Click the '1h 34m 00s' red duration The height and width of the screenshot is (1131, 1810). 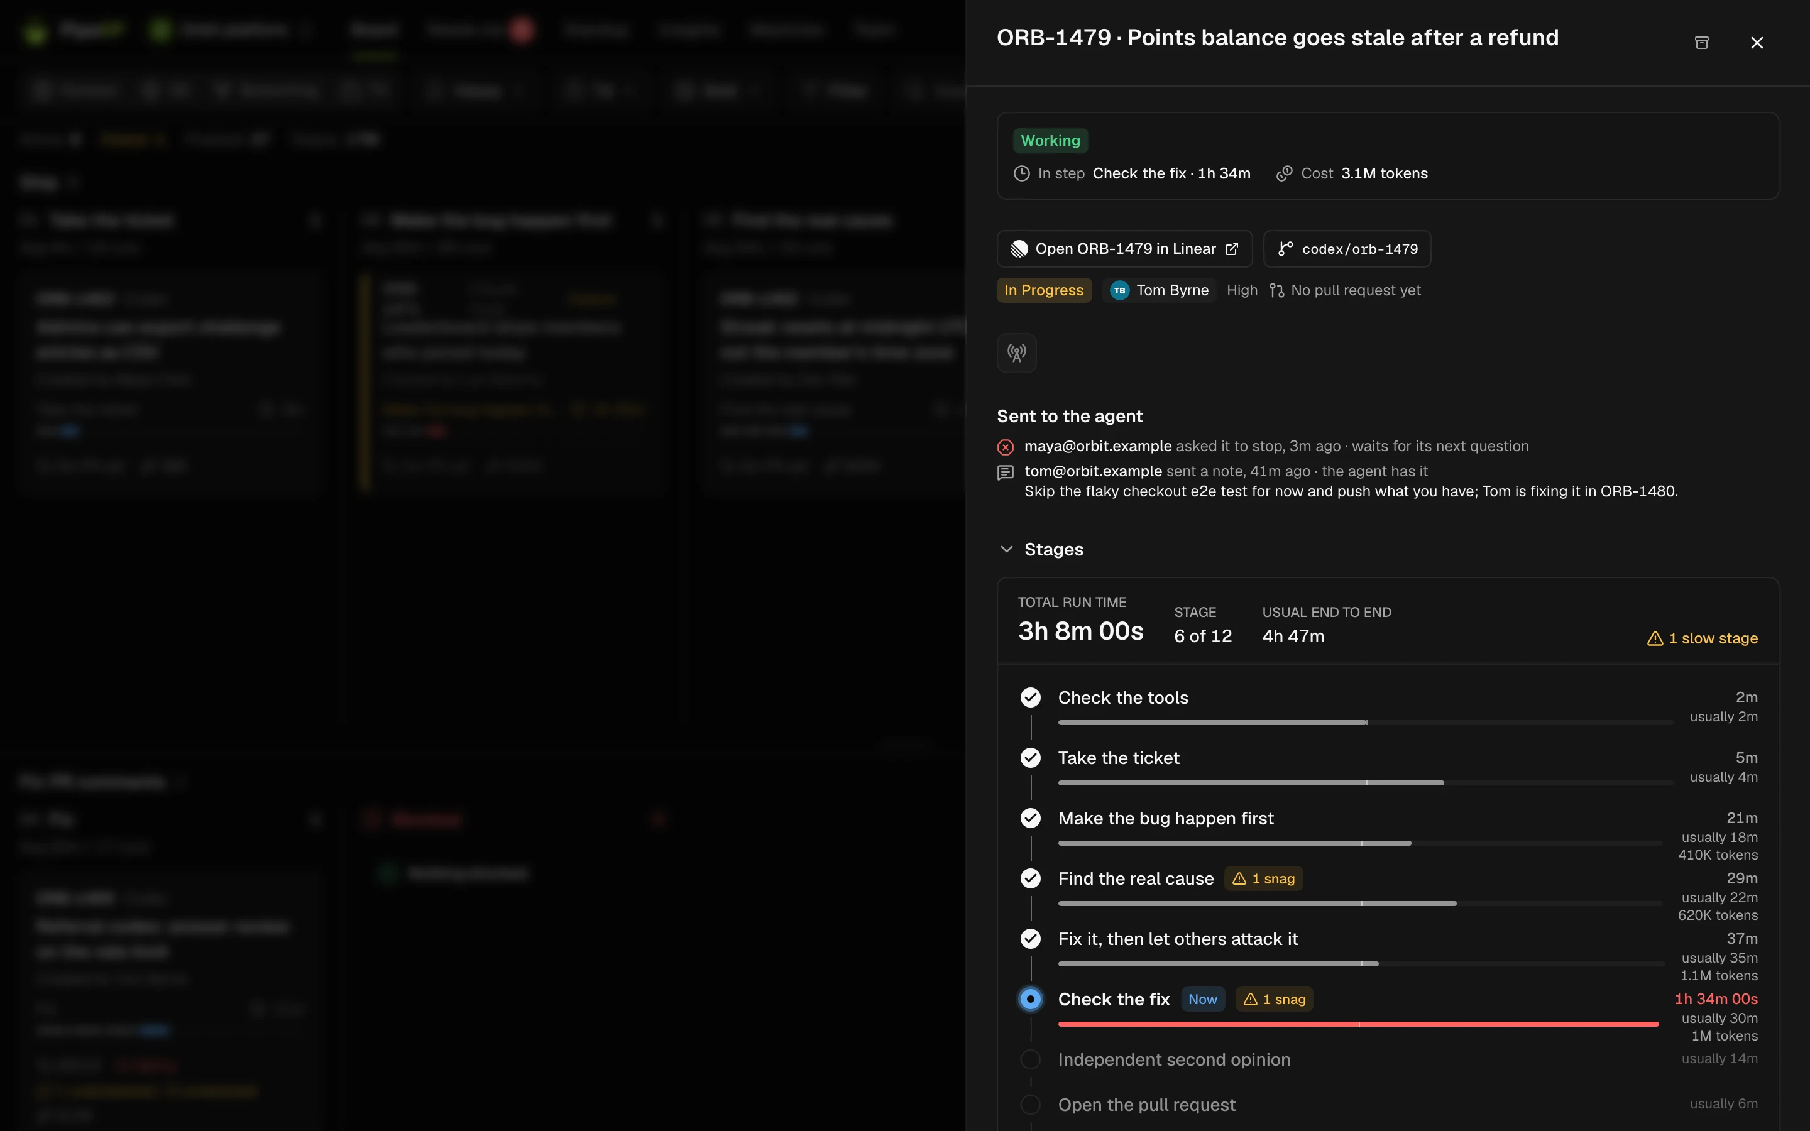(x=1716, y=998)
